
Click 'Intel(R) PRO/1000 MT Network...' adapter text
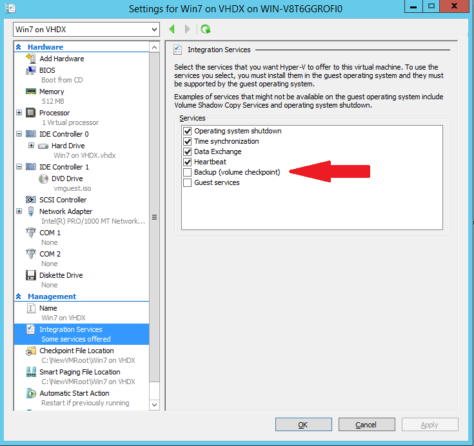click(x=93, y=221)
